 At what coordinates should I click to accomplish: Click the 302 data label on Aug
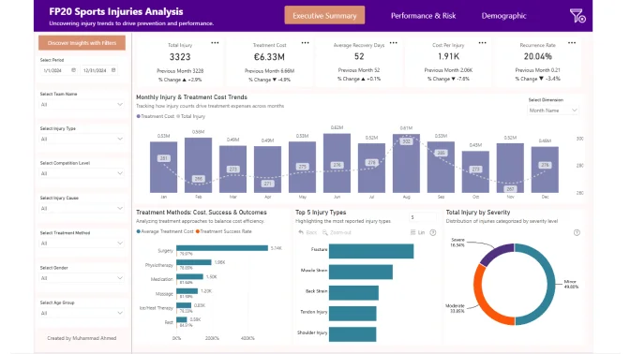point(406,141)
